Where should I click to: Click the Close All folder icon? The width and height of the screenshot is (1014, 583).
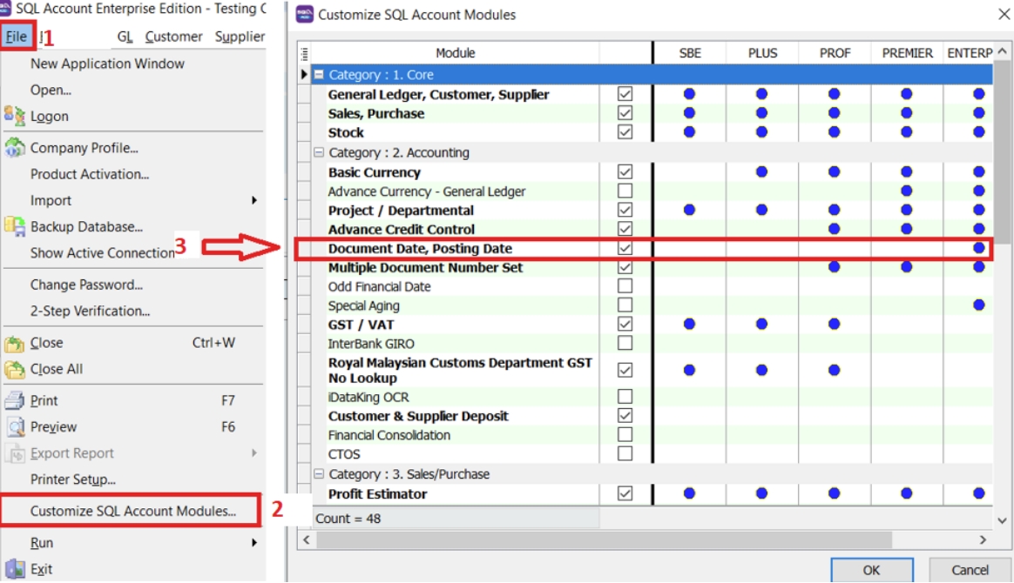click(x=14, y=369)
